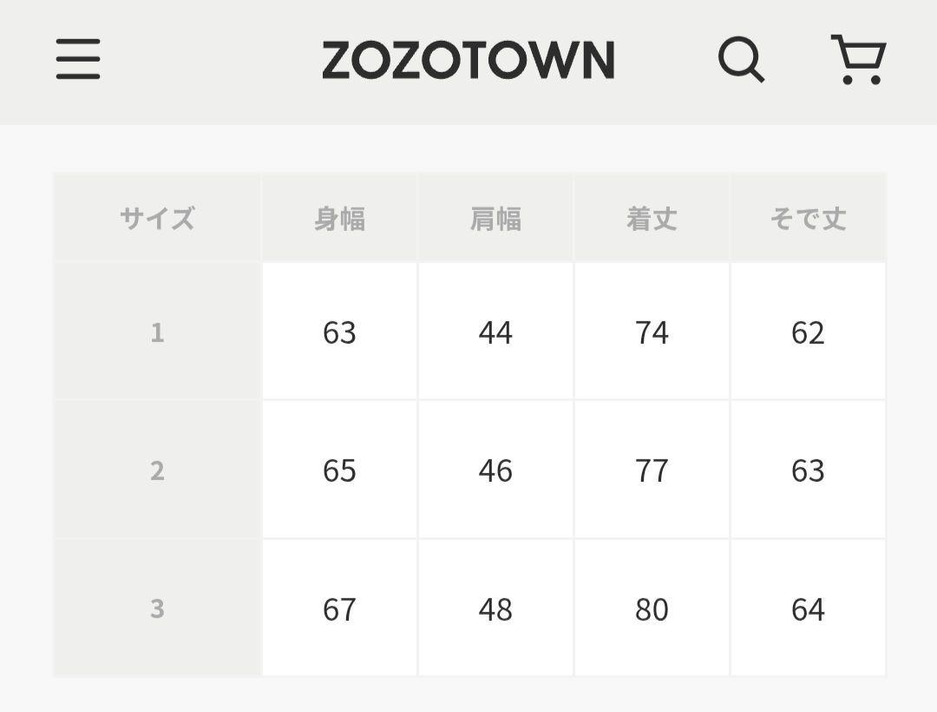937x712 pixels.
Task: Click the 身幅 column header
Action: (339, 218)
